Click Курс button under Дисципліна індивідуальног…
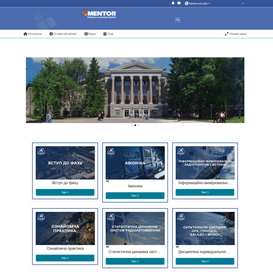Viewport: 273px width, 272px height. 205,261
